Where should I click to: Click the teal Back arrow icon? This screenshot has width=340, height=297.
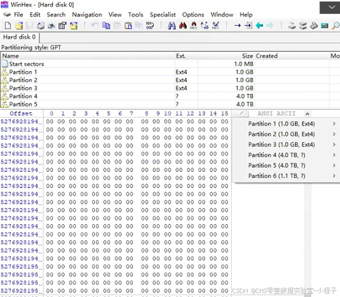(259, 26)
